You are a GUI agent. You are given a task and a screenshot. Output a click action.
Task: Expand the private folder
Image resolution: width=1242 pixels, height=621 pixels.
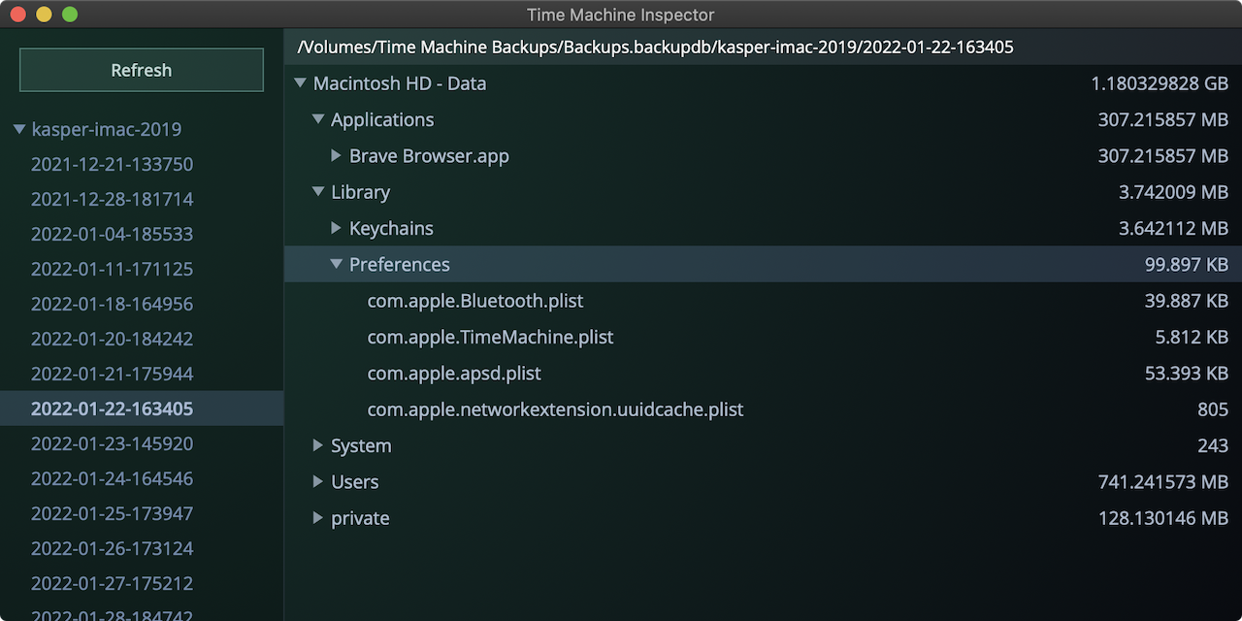[x=318, y=518]
